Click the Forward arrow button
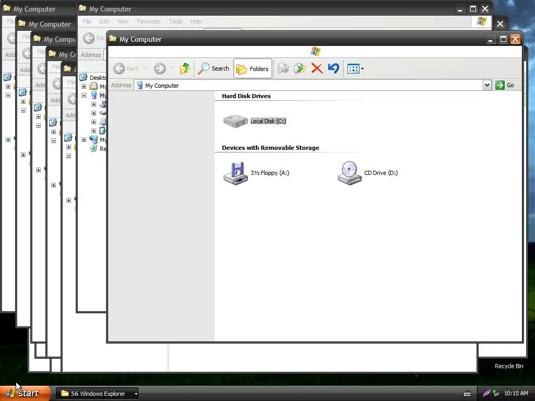 pos(160,68)
